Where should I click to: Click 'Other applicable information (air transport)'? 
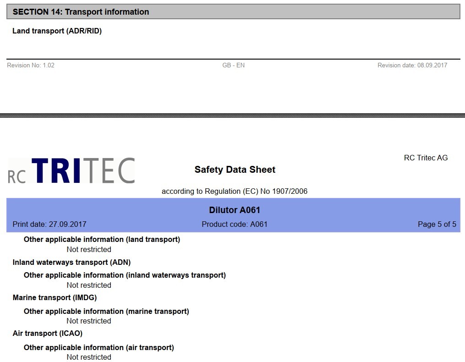pyautogui.click(x=99, y=347)
